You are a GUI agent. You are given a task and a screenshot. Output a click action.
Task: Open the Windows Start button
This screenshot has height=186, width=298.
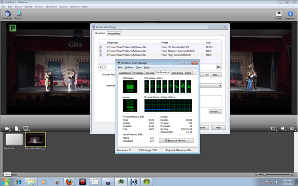[x=5, y=182]
